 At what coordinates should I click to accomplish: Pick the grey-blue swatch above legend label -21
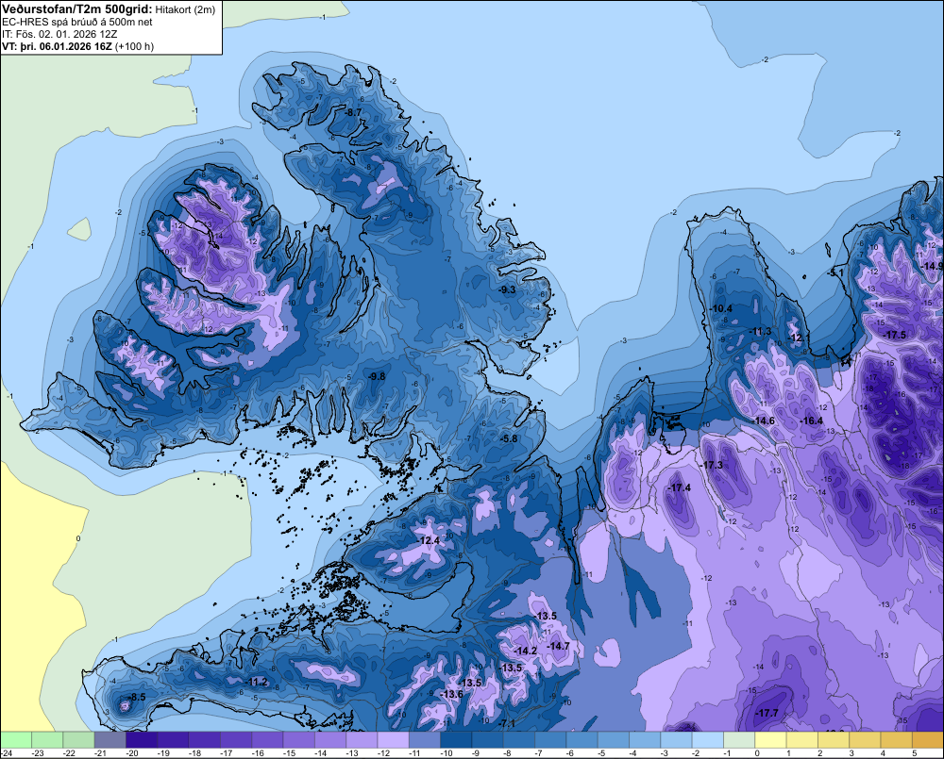[110, 739]
